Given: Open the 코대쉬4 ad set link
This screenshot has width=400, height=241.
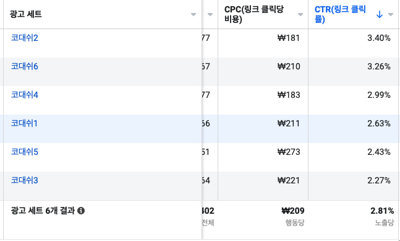Looking at the screenshot, I should pyautogui.click(x=25, y=95).
